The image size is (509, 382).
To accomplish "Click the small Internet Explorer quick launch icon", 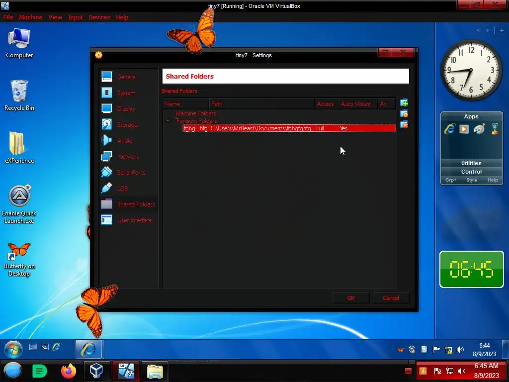I will pyautogui.click(x=56, y=347).
